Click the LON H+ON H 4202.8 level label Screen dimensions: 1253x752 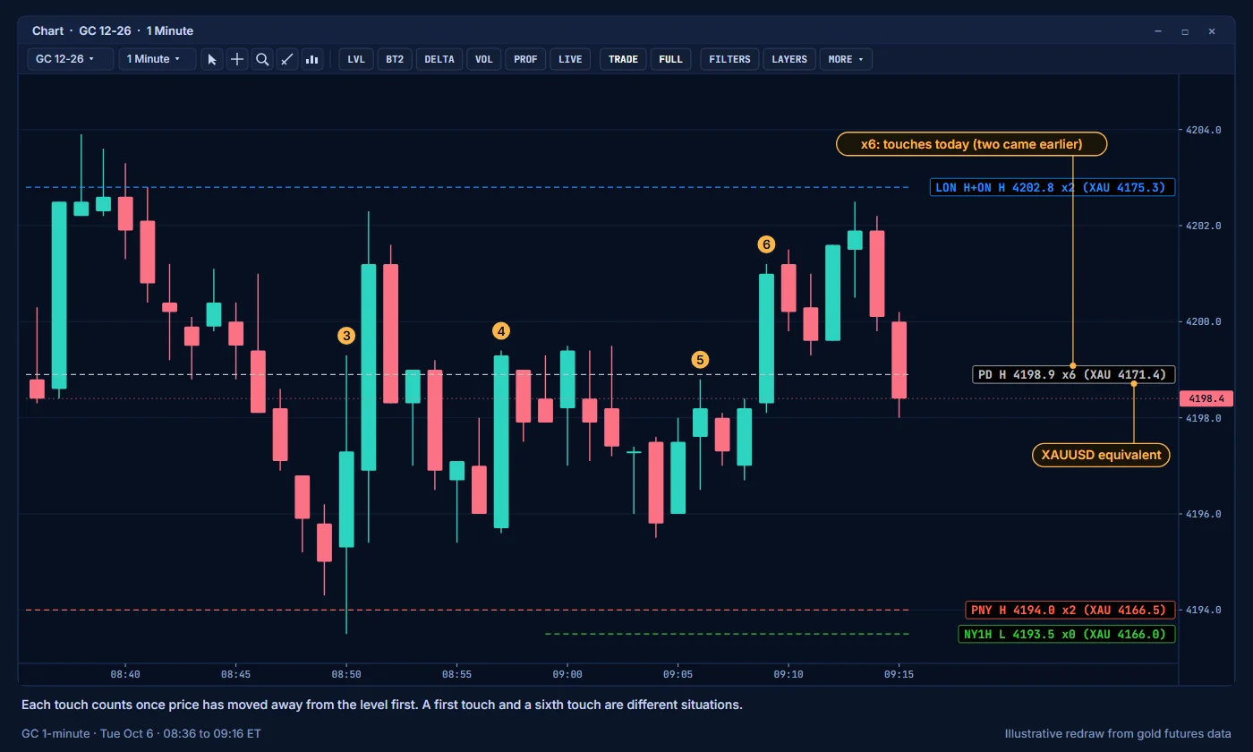point(1053,187)
